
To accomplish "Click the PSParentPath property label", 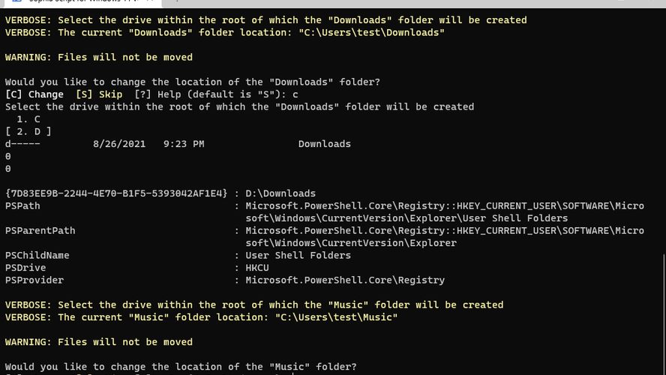I will [x=40, y=230].
